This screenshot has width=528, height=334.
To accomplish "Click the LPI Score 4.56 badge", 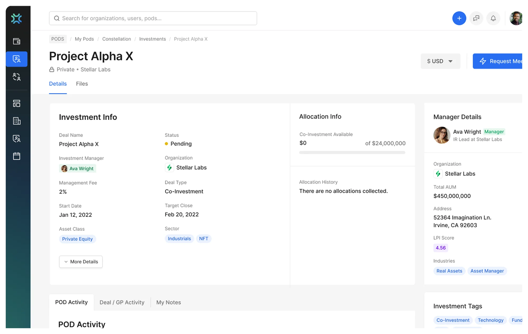I will pyautogui.click(x=441, y=248).
